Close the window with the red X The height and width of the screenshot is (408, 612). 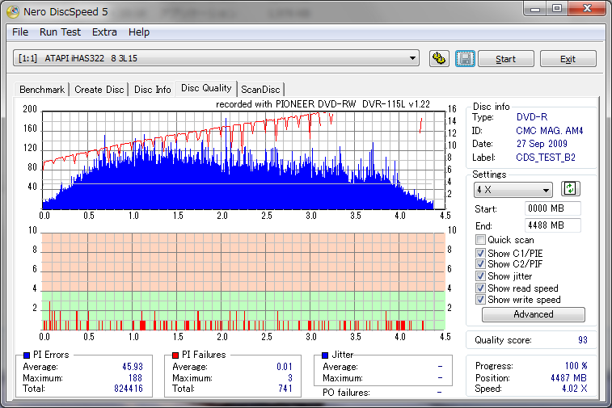pyautogui.click(x=587, y=8)
